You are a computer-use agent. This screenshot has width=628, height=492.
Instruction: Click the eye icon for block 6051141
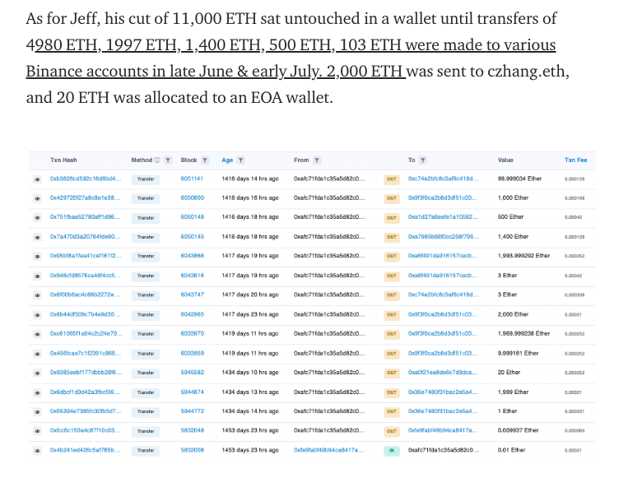coord(37,179)
